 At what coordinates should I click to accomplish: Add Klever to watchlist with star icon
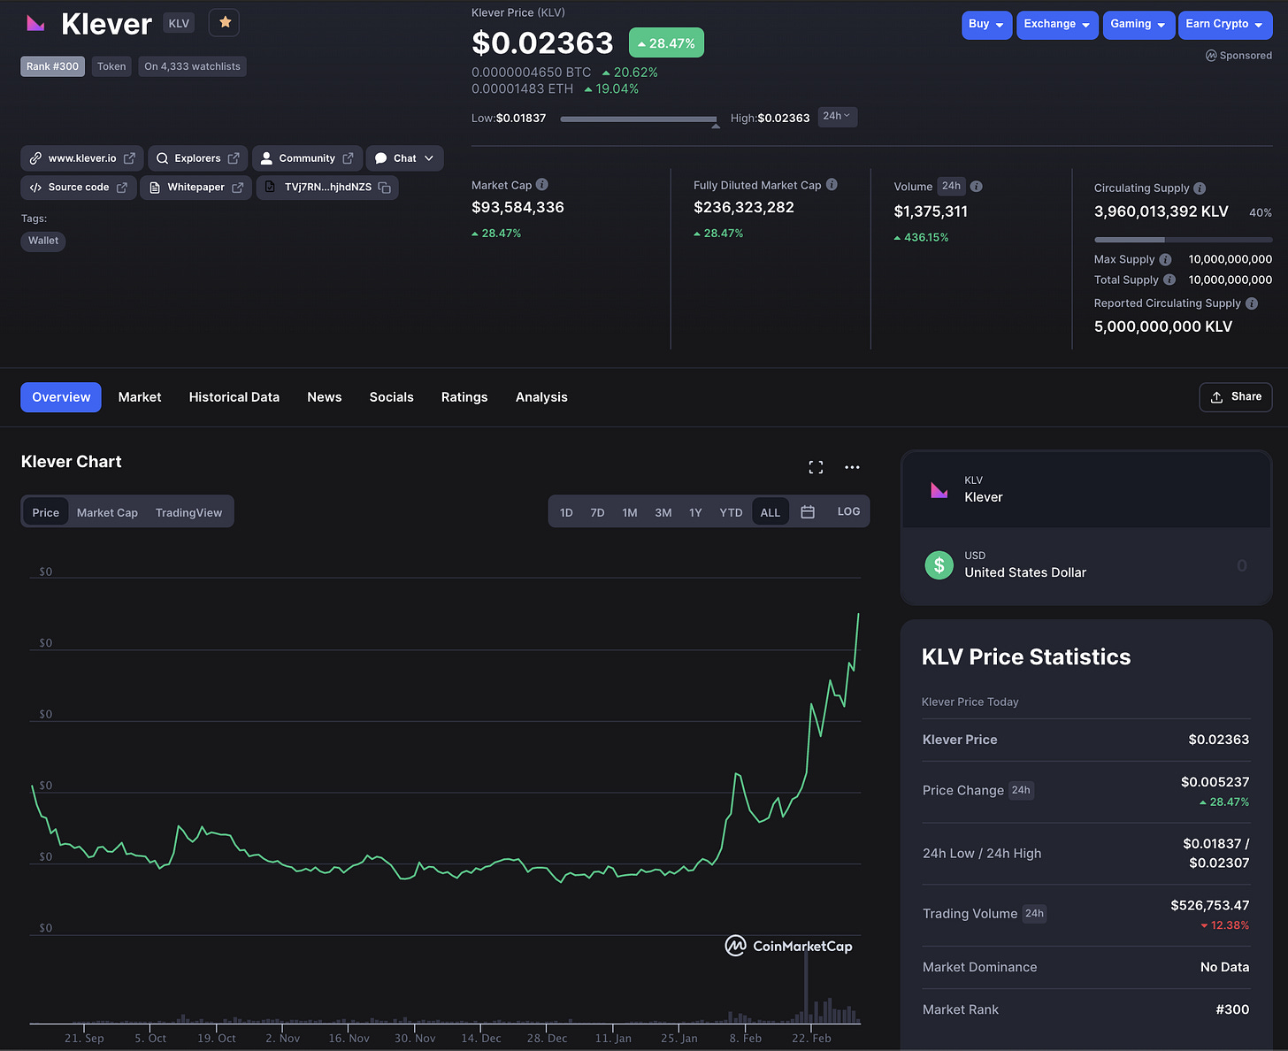point(225,22)
